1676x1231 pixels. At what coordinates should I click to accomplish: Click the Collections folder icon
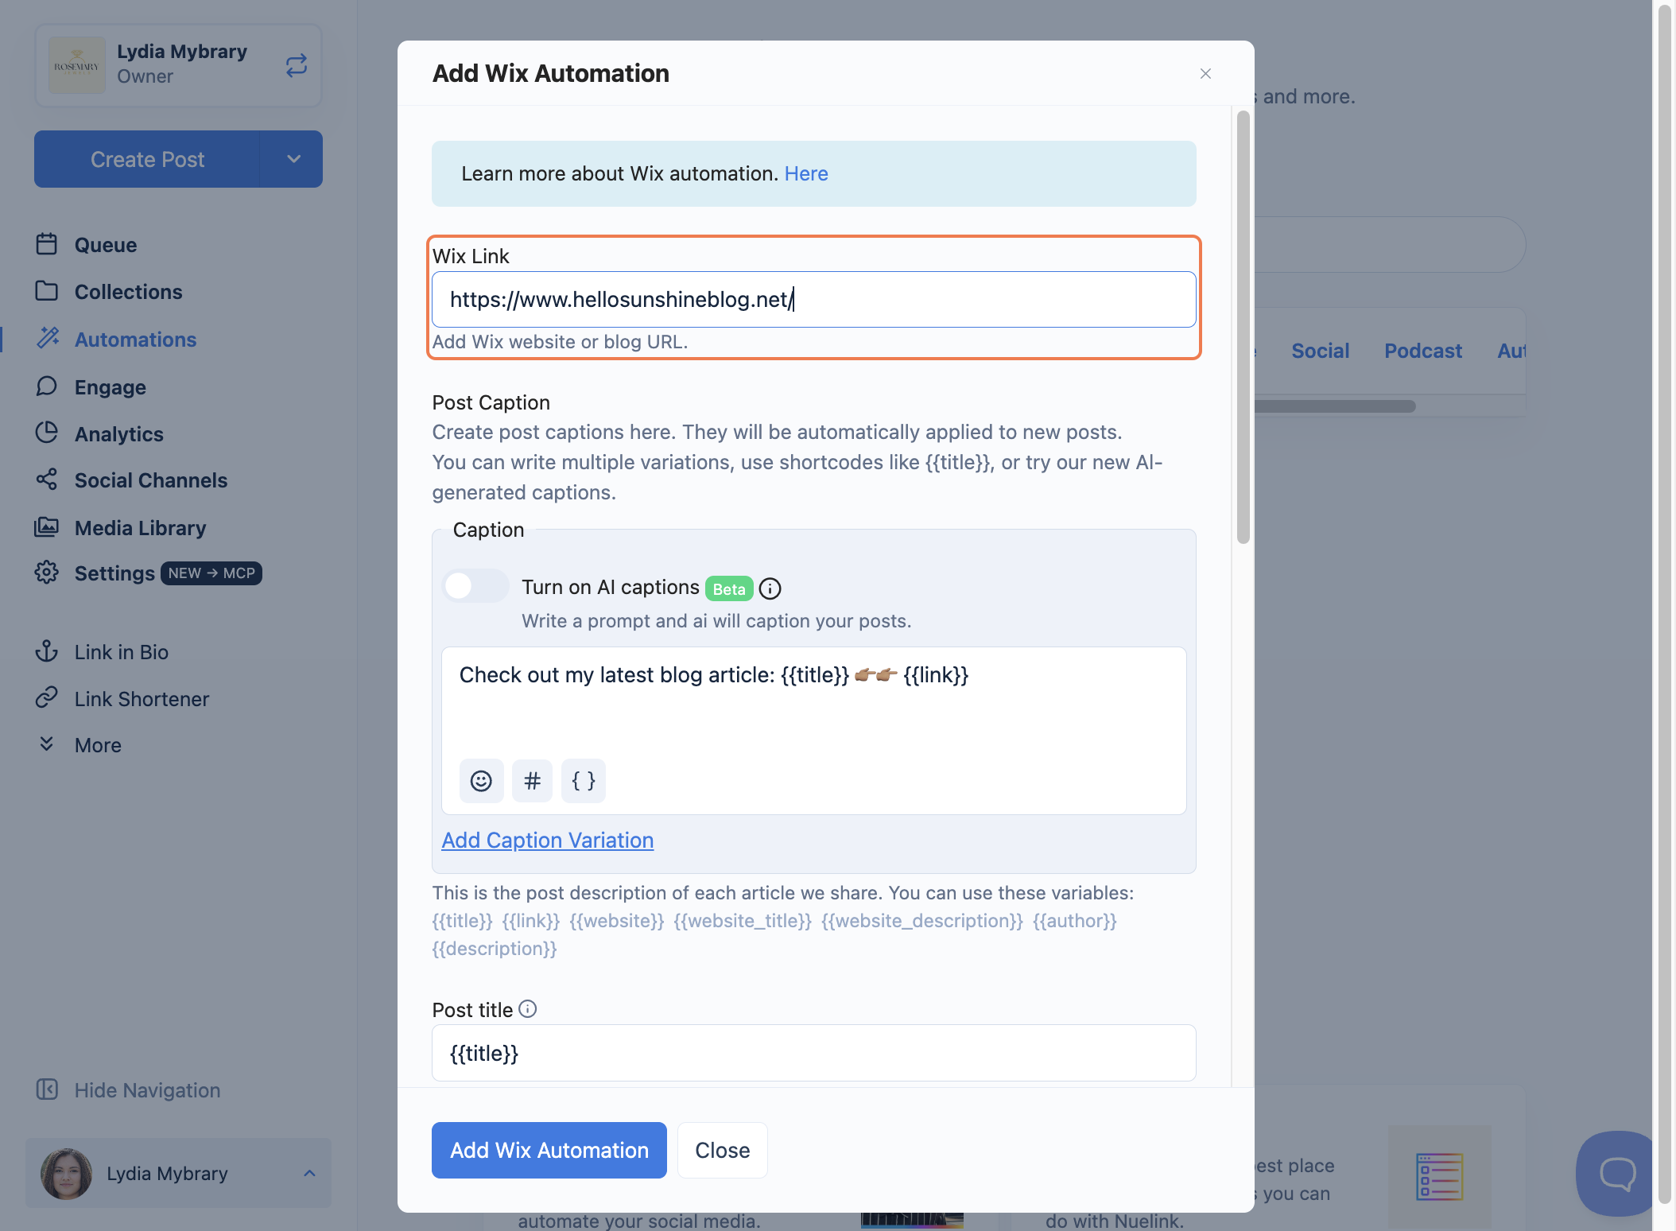[47, 291]
